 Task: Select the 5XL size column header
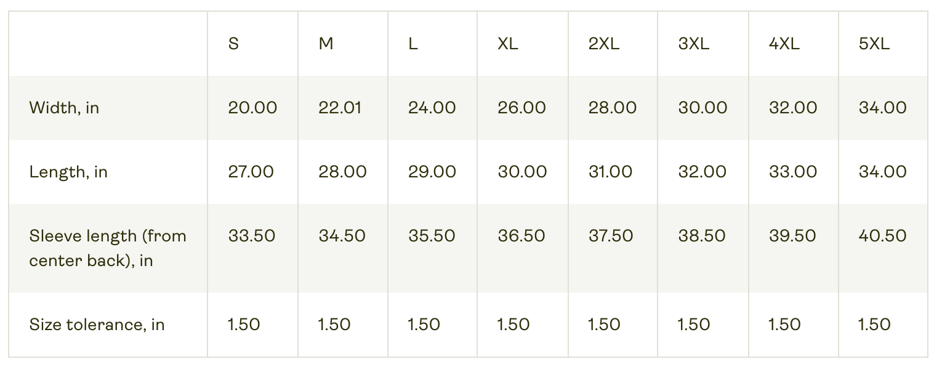[874, 44]
